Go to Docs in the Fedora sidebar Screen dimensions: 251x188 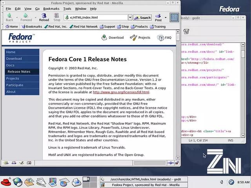point(22,65)
